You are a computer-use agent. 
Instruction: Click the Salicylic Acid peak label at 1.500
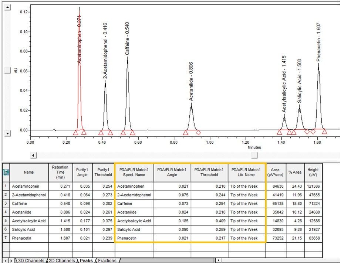[x=300, y=81]
